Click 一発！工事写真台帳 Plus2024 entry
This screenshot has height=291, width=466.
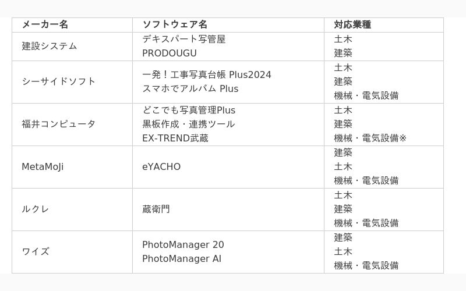207,74
